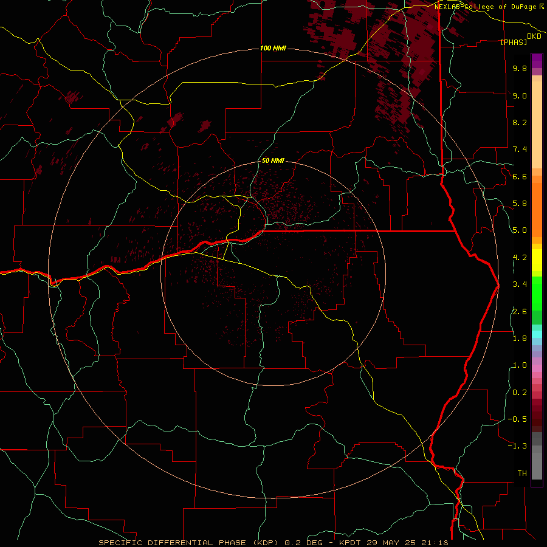Click the 3.4 scale value
This screenshot has width=547, height=547.
pyautogui.click(x=520, y=284)
